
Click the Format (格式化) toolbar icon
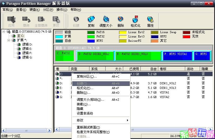coord(135,19)
